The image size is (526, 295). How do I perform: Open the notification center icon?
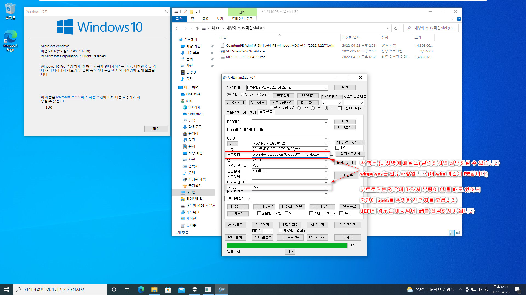tap(517, 290)
